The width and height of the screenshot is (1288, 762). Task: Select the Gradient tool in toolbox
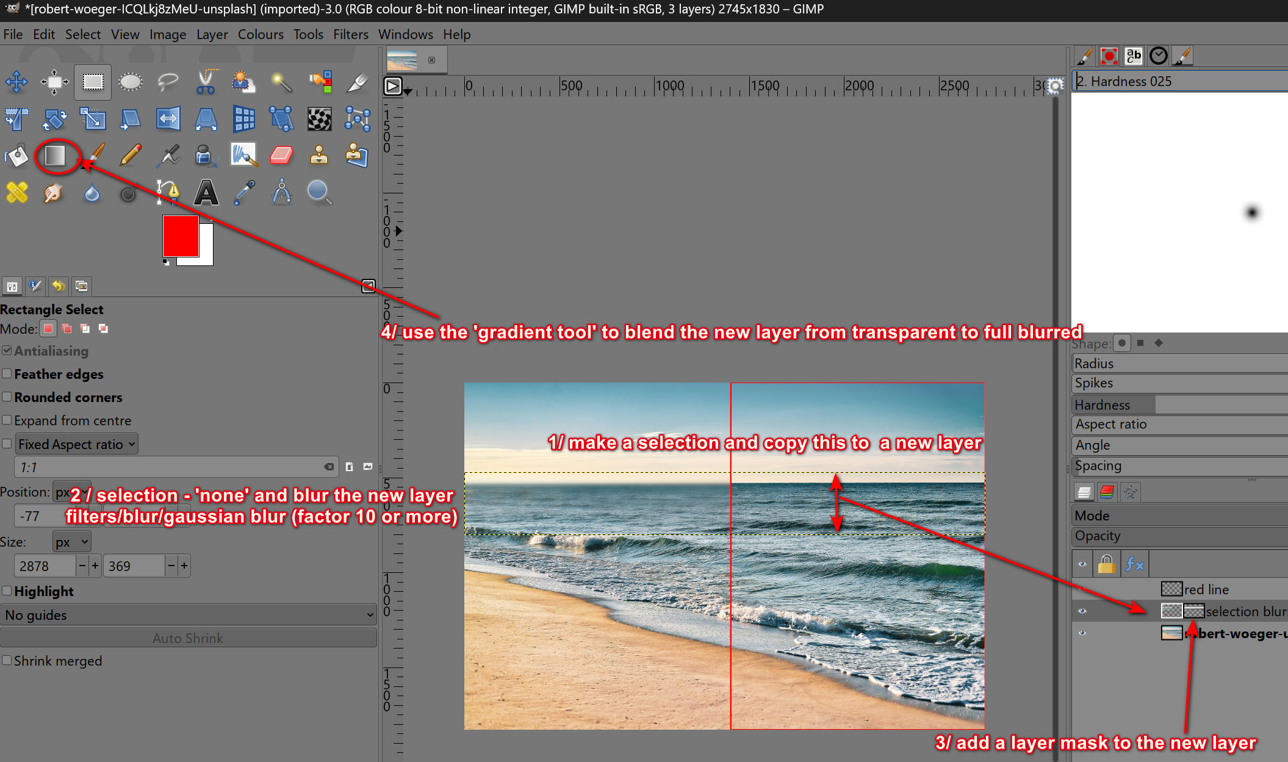pos(55,156)
